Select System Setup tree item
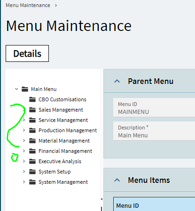The image size is (195, 211). point(55,172)
